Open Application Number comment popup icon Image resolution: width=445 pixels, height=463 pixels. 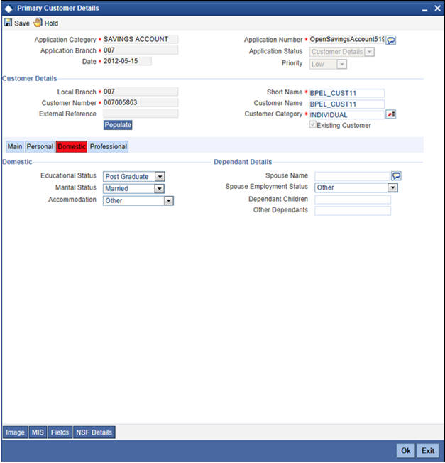(x=390, y=40)
